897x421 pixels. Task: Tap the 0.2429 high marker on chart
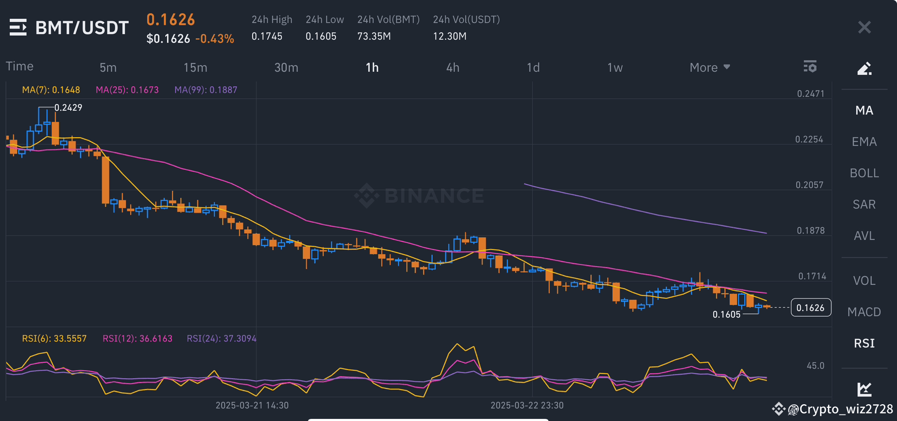pos(68,107)
